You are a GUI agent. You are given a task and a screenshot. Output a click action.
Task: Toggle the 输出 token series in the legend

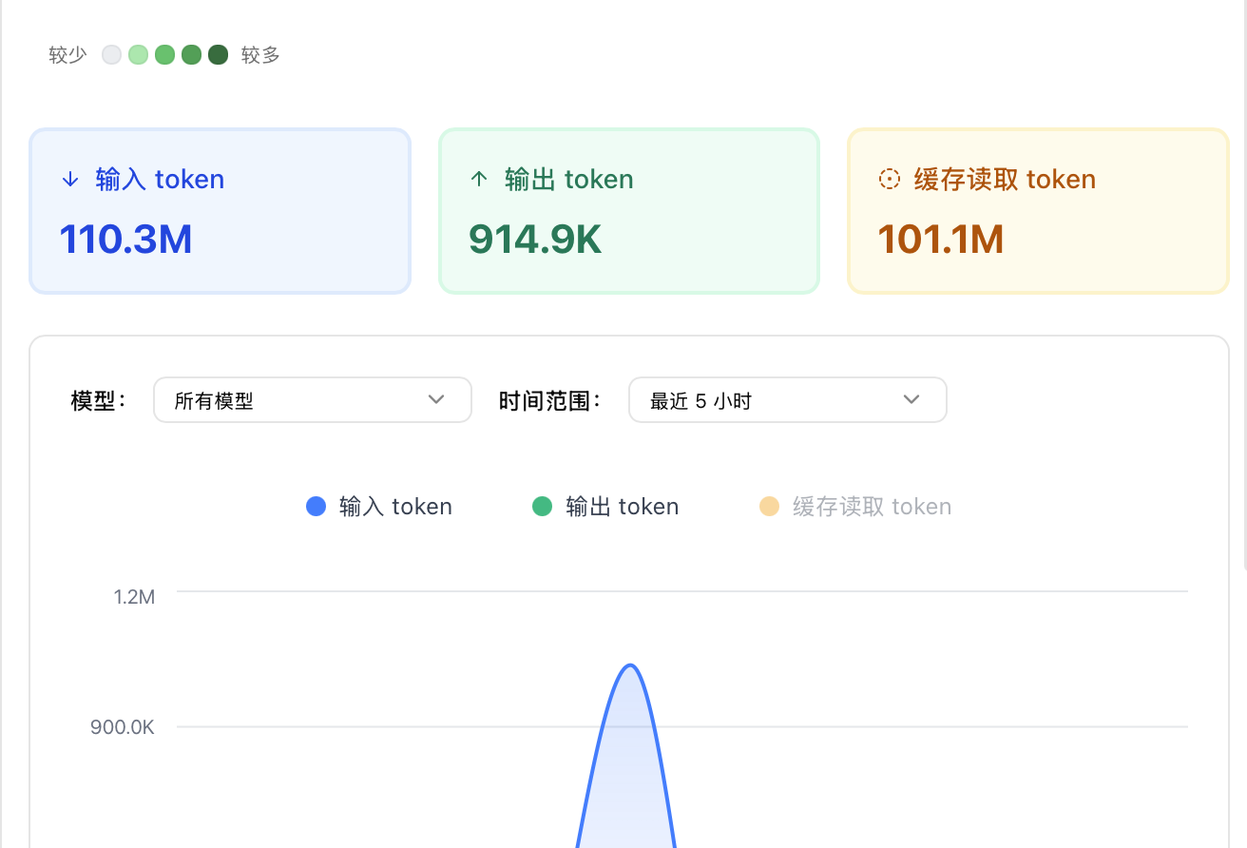(x=605, y=506)
